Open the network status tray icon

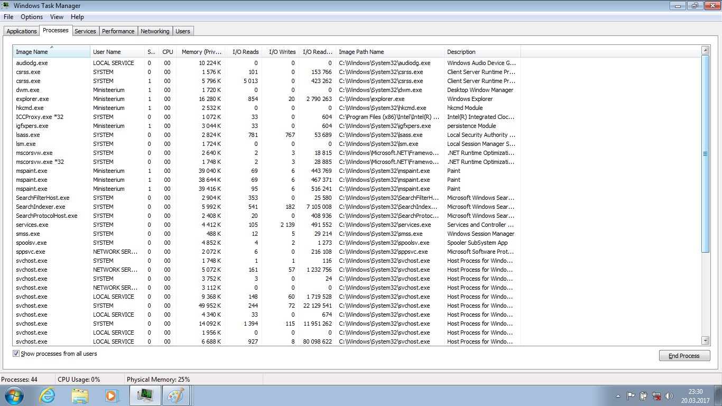coord(656,395)
